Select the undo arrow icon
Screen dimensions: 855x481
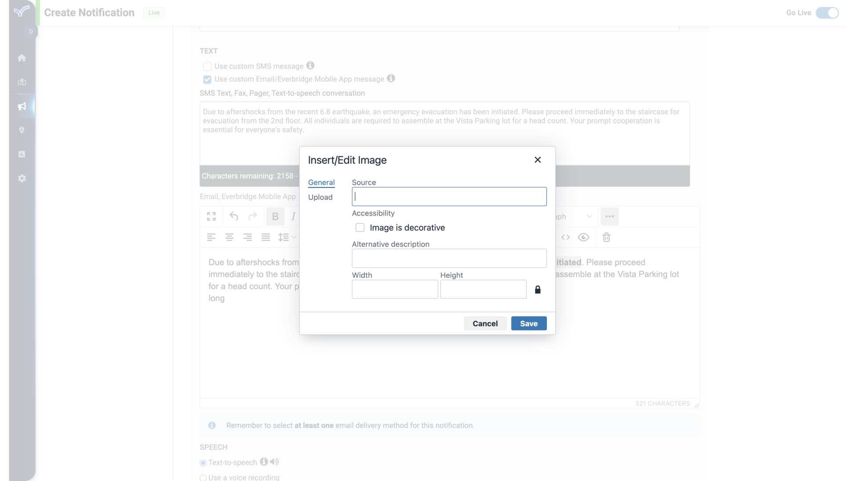pyautogui.click(x=234, y=216)
